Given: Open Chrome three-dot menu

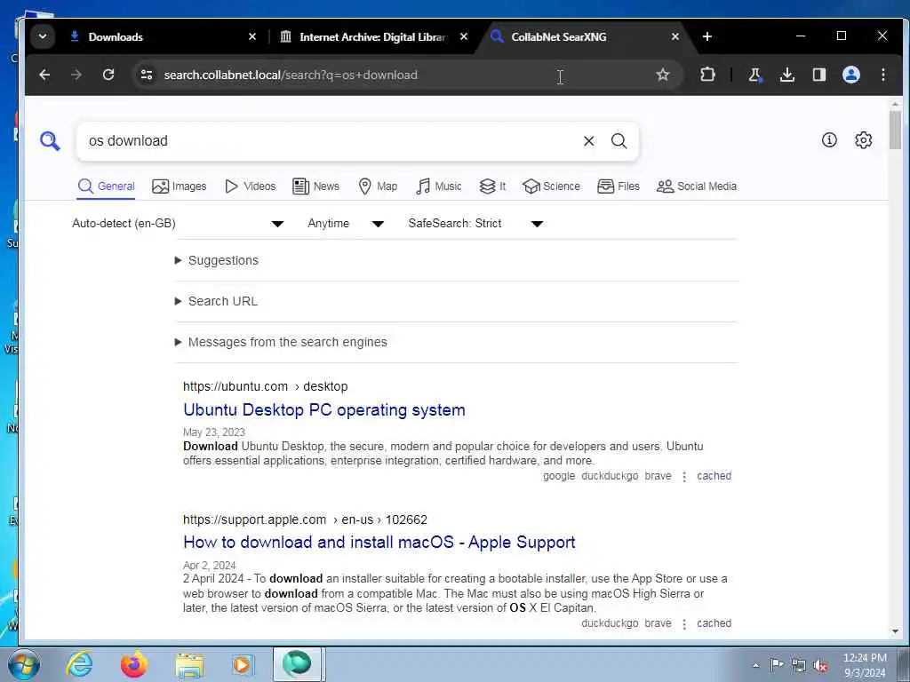Looking at the screenshot, I should click(x=882, y=75).
